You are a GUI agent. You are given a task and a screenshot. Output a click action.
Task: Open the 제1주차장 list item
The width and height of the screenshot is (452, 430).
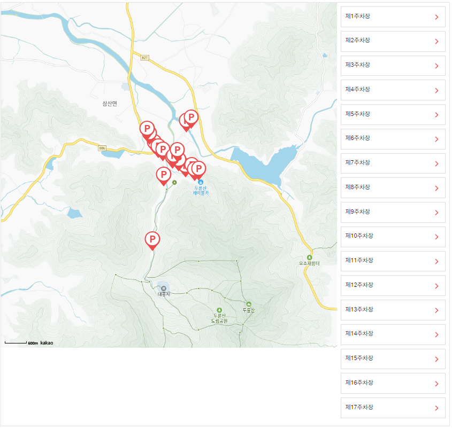point(393,17)
